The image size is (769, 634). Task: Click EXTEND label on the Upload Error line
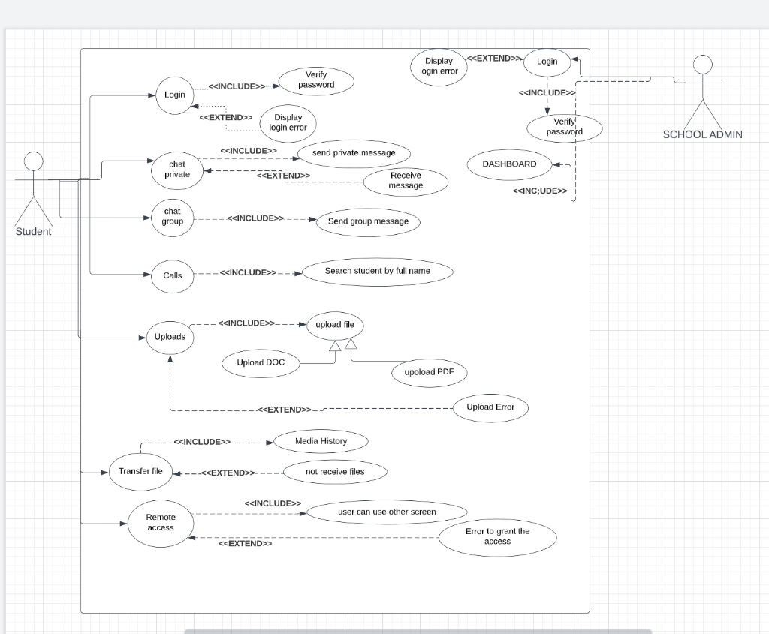285,410
